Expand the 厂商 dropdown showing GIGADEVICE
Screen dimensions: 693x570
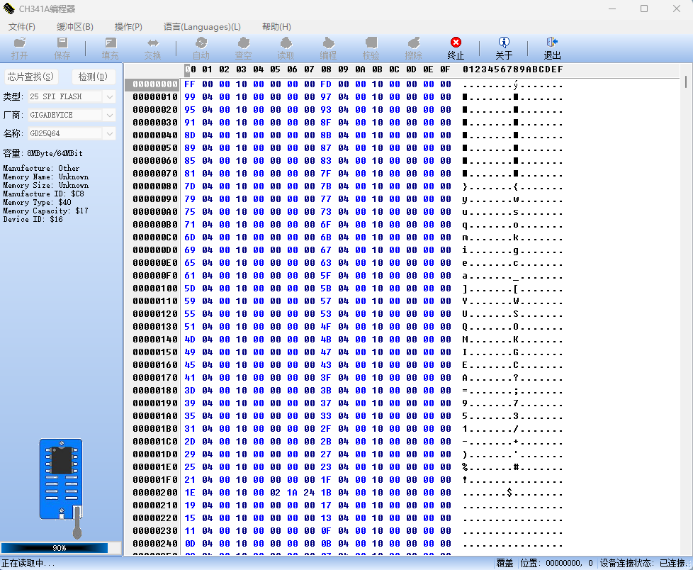(109, 115)
